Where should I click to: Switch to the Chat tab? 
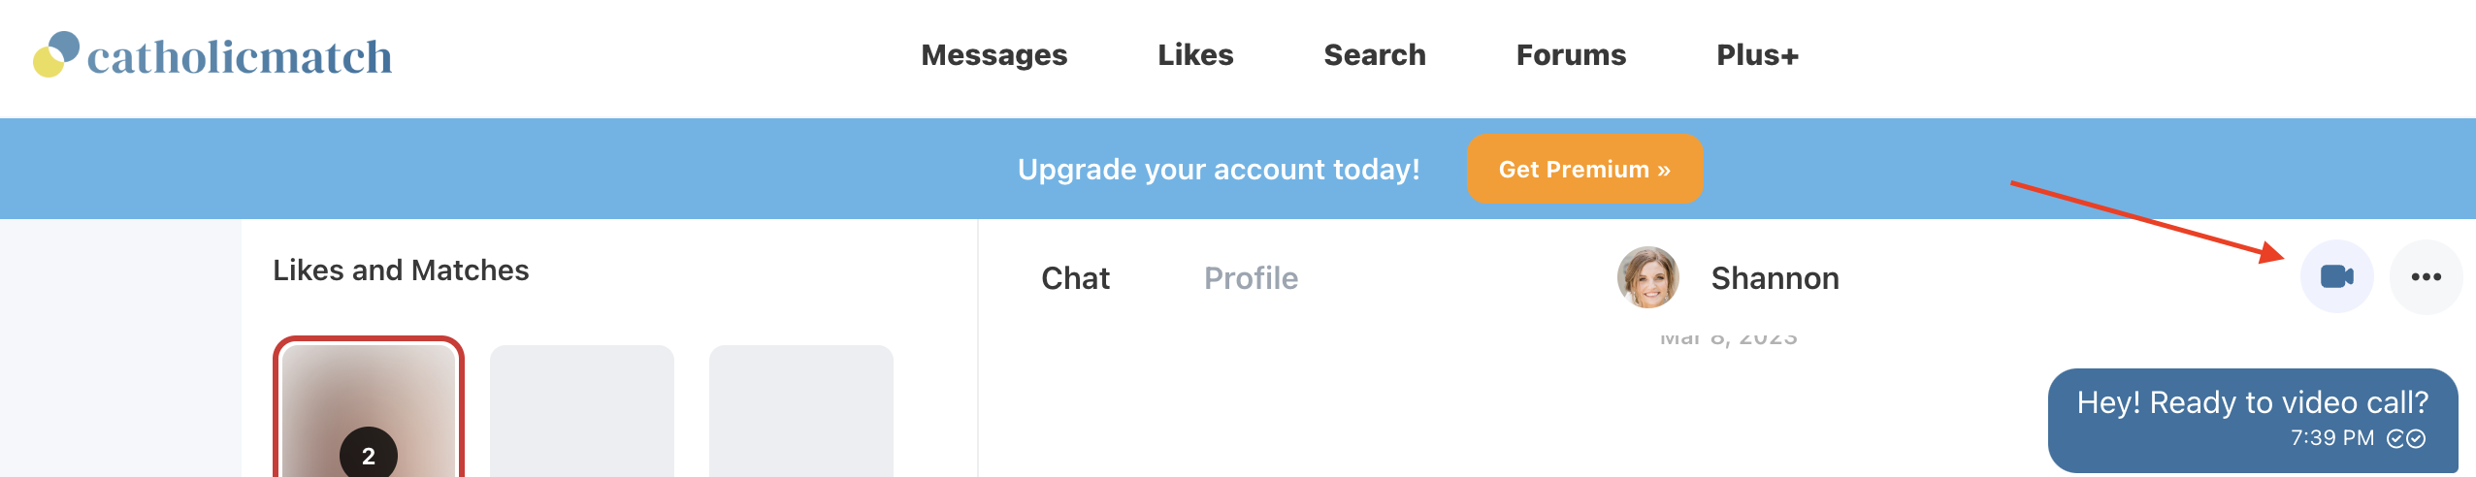pyautogui.click(x=1075, y=278)
